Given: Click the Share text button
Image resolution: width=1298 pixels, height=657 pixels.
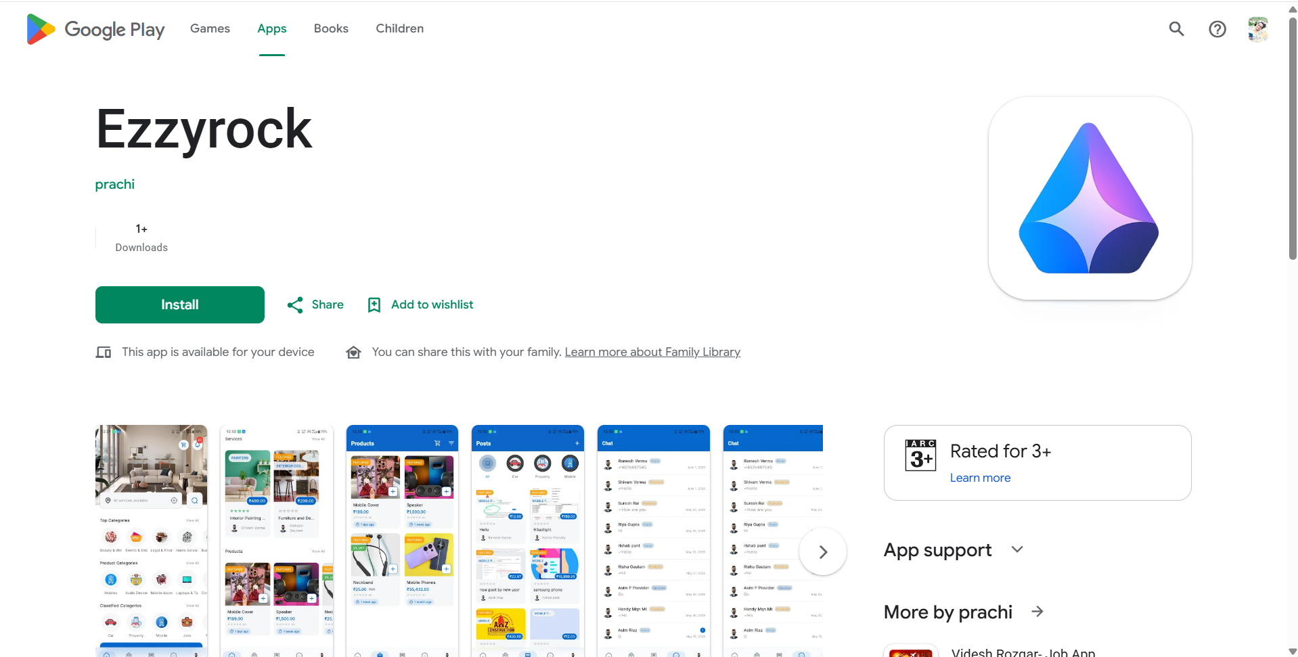Looking at the screenshot, I should 328,304.
